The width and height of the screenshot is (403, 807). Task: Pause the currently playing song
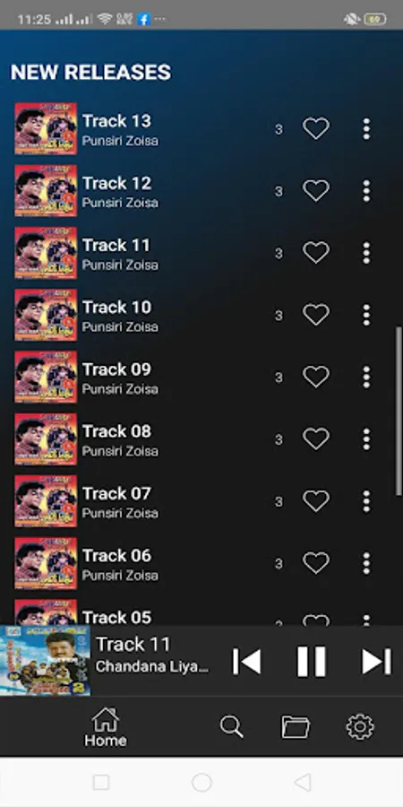(x=312, y=661)
